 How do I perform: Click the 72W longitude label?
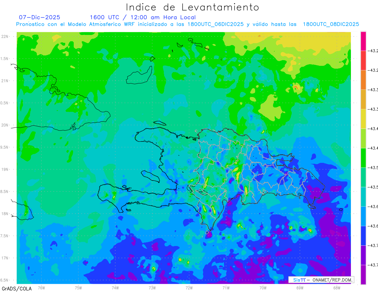coord(189,288)
